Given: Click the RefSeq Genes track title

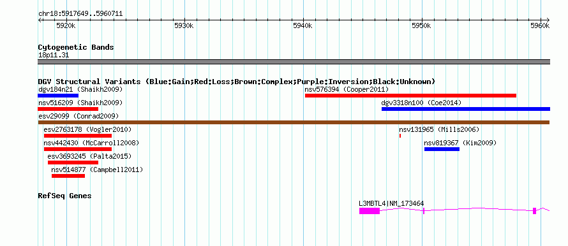Looking at the screenshot, I should [x=64, y=196].
